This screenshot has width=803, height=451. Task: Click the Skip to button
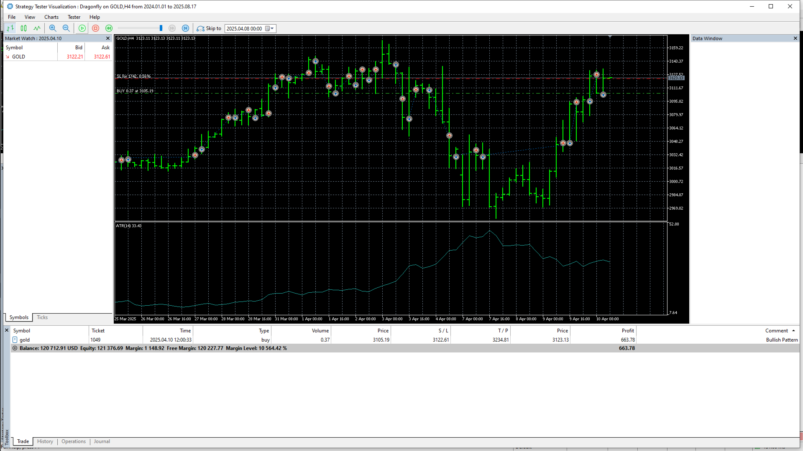(x=209, y=28)
